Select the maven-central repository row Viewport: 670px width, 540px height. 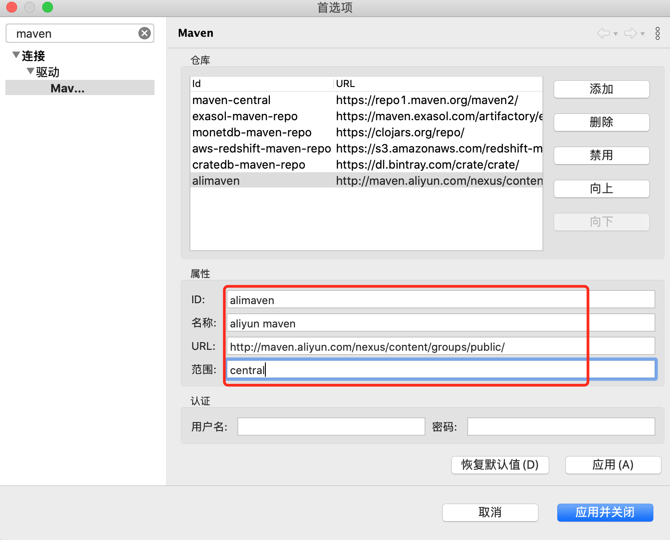coord(366,100)
